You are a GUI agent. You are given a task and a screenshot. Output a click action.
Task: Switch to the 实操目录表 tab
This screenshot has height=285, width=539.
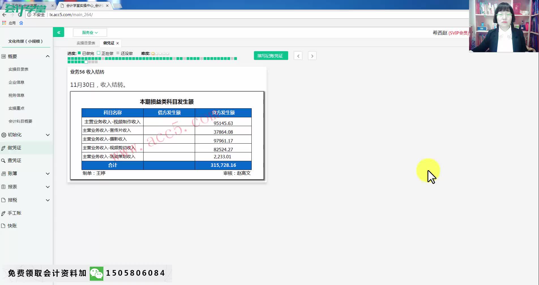tap(86, 43)
